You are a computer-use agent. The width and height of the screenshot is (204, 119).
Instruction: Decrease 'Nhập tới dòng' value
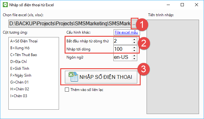point(134,51)
